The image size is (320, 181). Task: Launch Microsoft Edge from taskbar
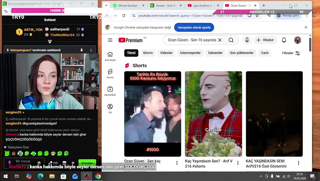click(x=40, y=176)
